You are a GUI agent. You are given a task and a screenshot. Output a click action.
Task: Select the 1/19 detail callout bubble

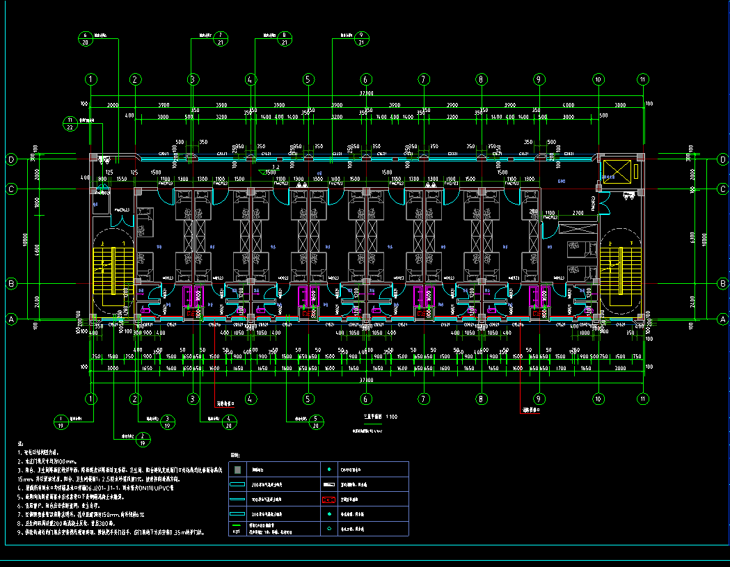tap(61, 422)
